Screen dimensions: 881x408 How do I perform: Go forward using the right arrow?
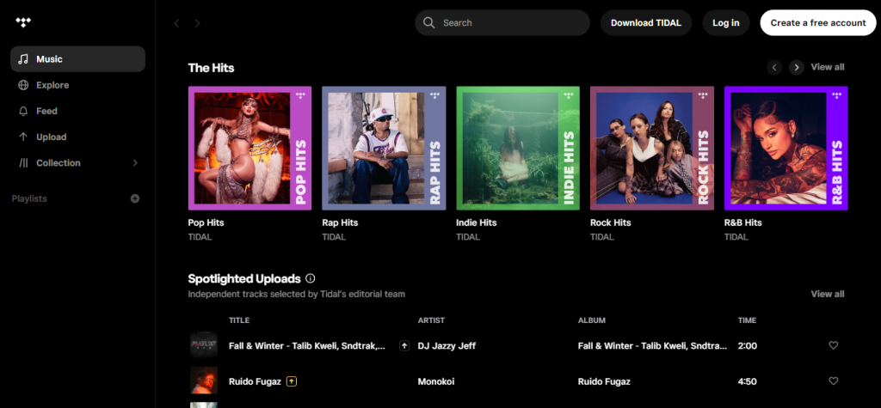(x=197, y=23)
